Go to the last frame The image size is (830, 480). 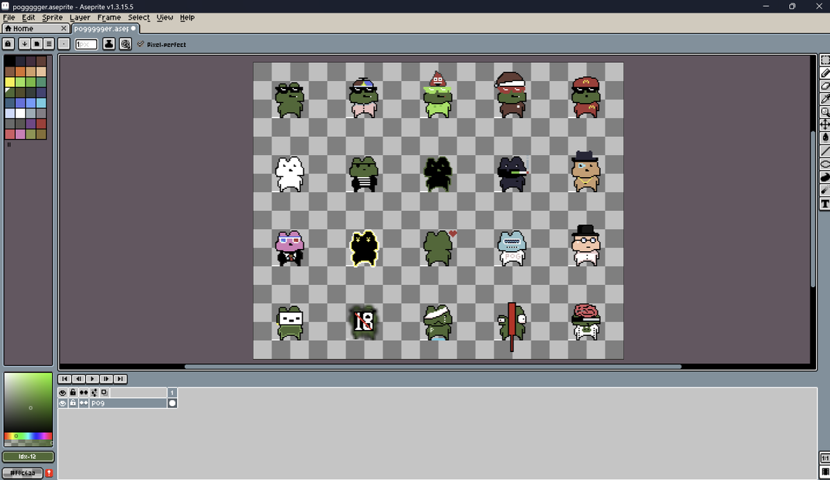coord(120,378)
